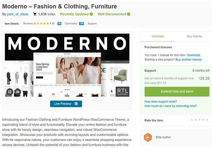Open the Support tab
212x148 pixels.
[92, 24]
